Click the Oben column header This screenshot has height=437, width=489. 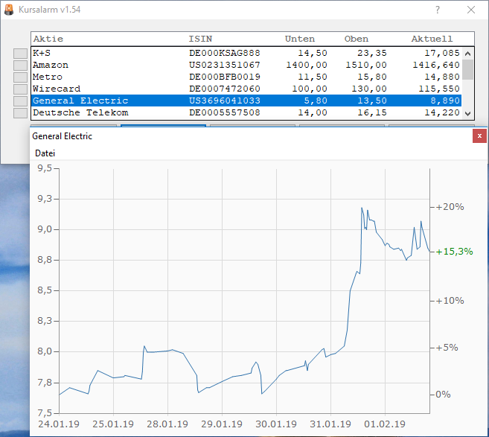[357, 39]
